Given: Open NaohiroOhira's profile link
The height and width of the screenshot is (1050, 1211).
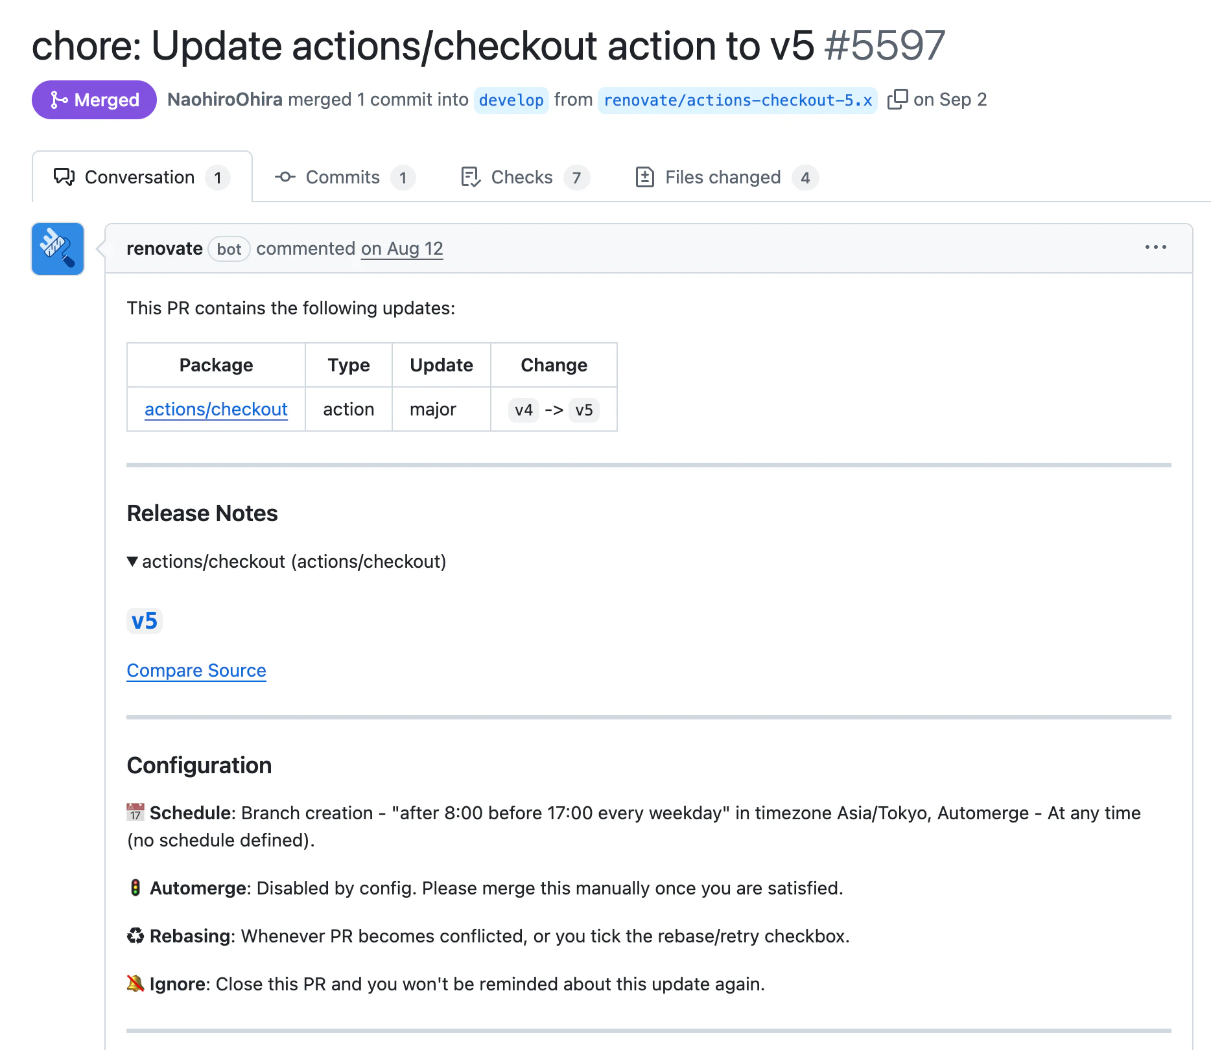Looking at the screenshot, I should 225,99.
